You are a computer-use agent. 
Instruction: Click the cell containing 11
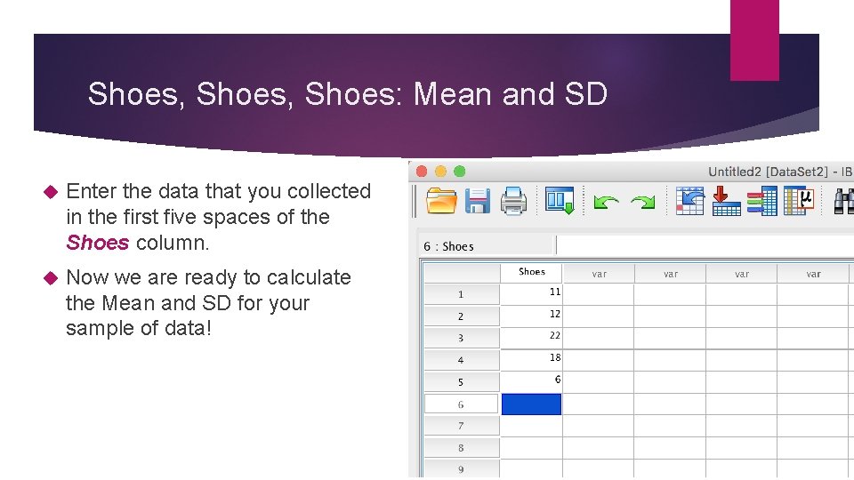[532, 293]
